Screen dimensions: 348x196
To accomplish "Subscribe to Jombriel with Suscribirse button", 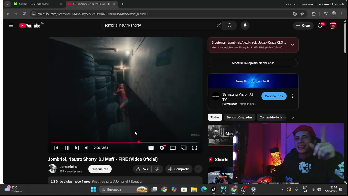I will tap(100, 169).
